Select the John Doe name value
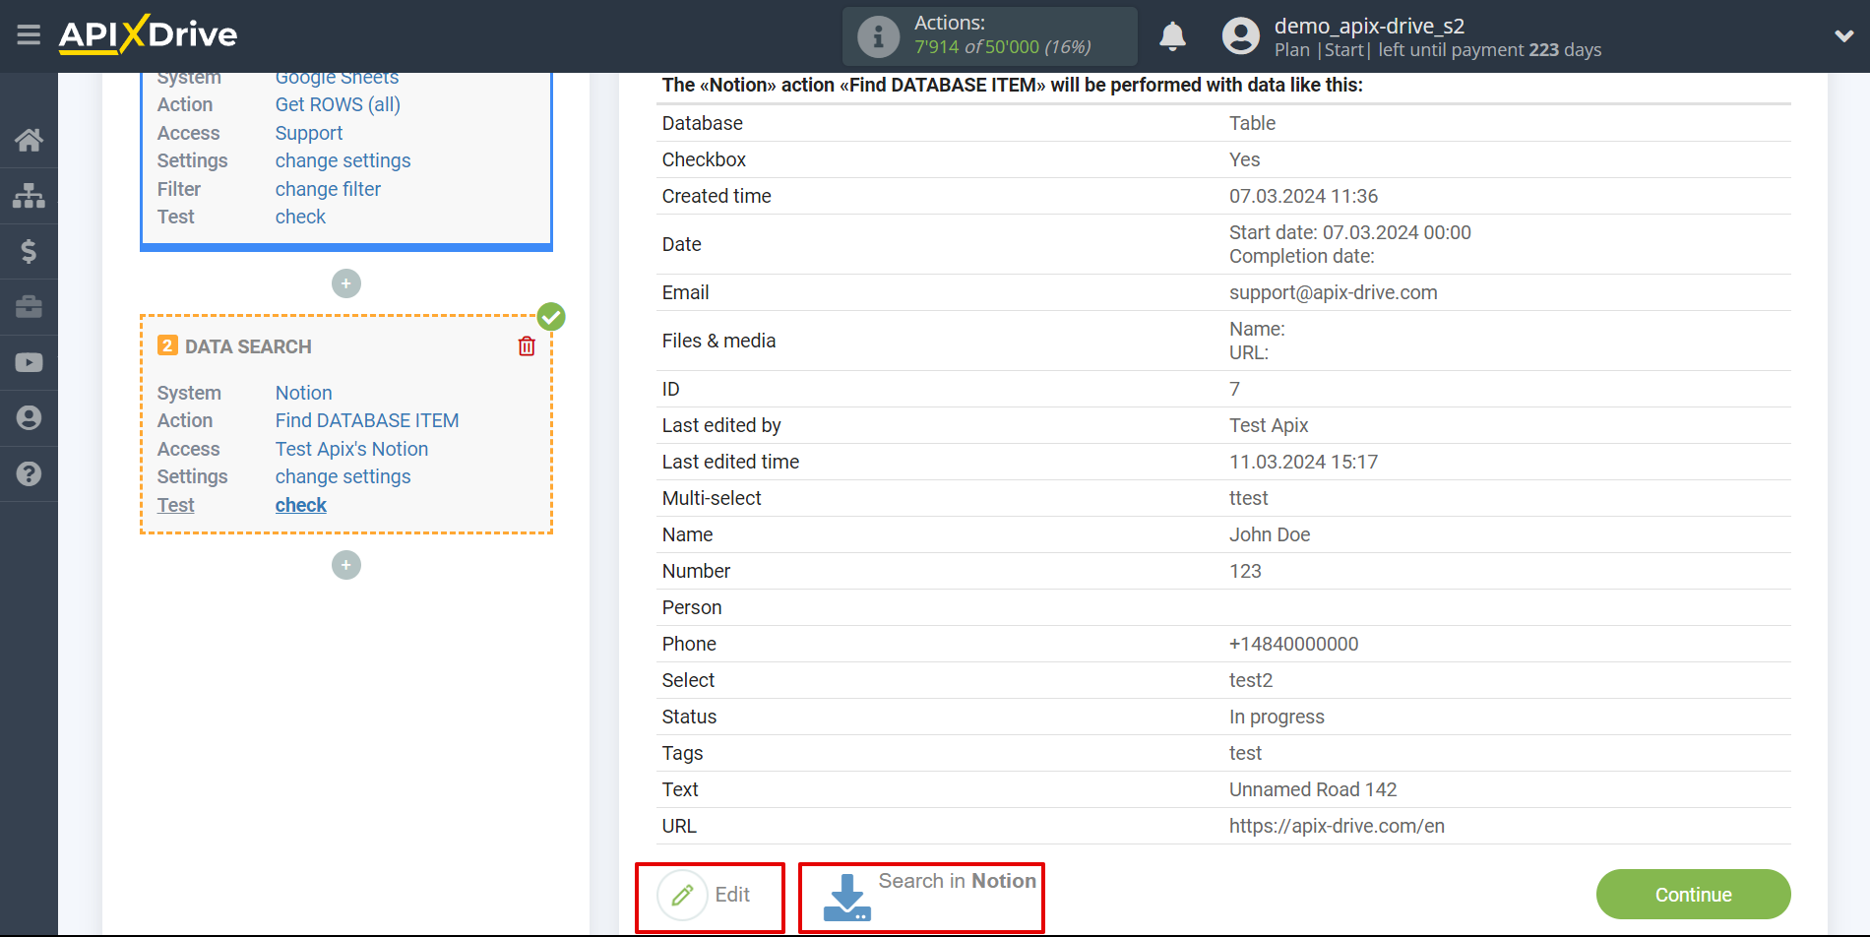This screenshot has height=937, width=1870. (1270, 534)
